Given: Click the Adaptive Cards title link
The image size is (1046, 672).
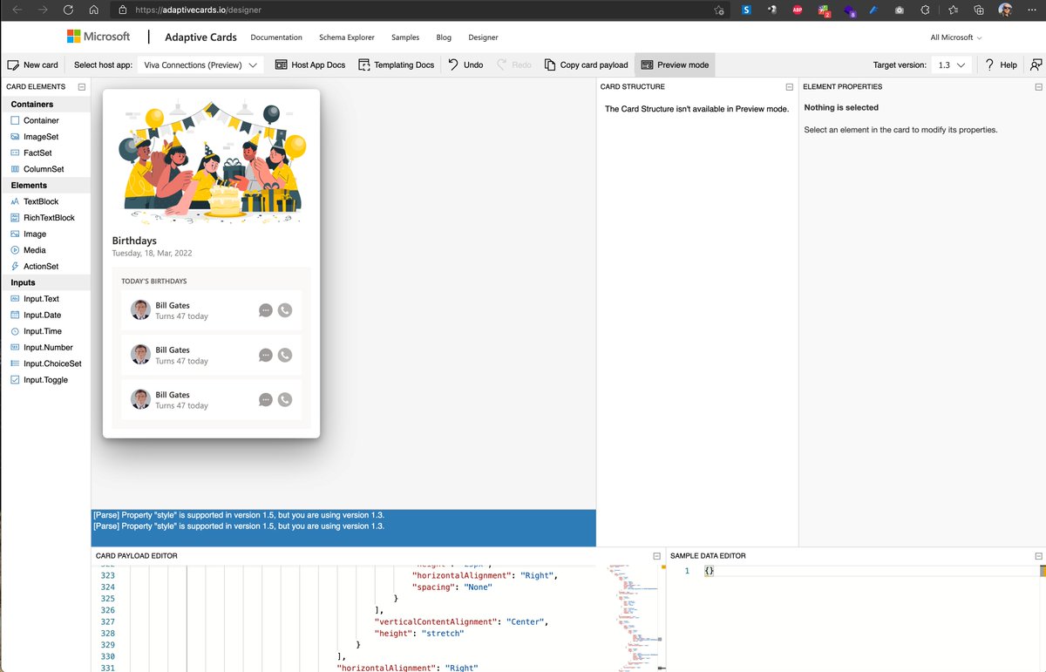Looking at the screenshot, I should point(200,37).
